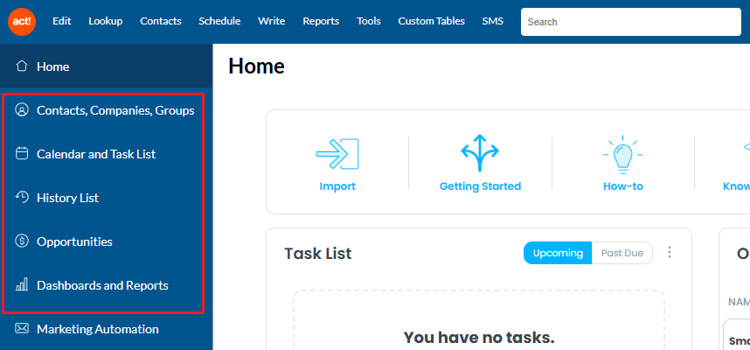Open the SMS menu
Image resolution: width=750 pixels, height=350 pixels.
pos(493,21)
